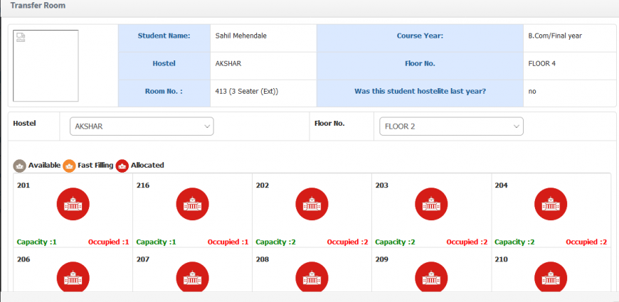Viewport: 619px width, 302px height.
Task: Select room 206 red building icon
Action: coord(73,276)
